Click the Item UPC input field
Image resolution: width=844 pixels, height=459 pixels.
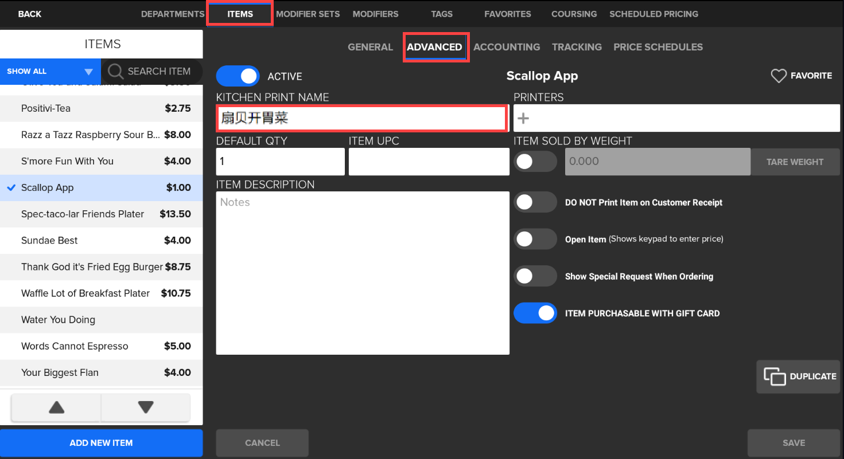429,162
